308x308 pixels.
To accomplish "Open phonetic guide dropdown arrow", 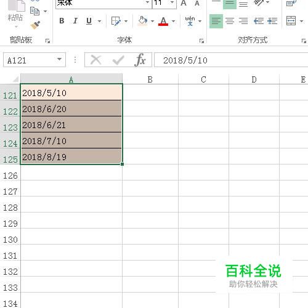I will 200,21.
